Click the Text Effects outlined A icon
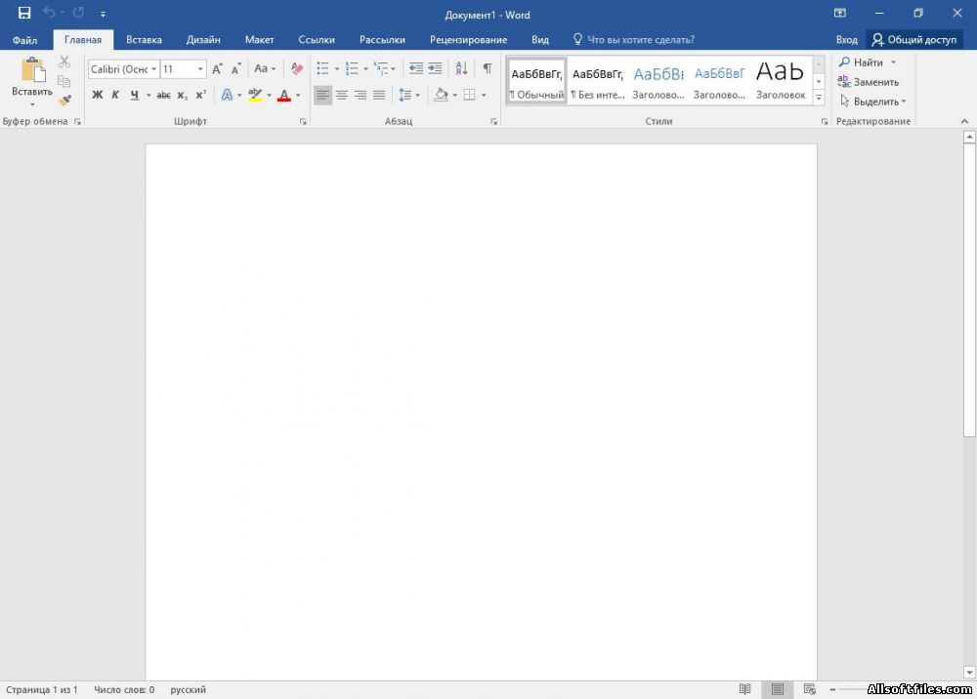This screenshot has height=699, width=977. [227, 96]
